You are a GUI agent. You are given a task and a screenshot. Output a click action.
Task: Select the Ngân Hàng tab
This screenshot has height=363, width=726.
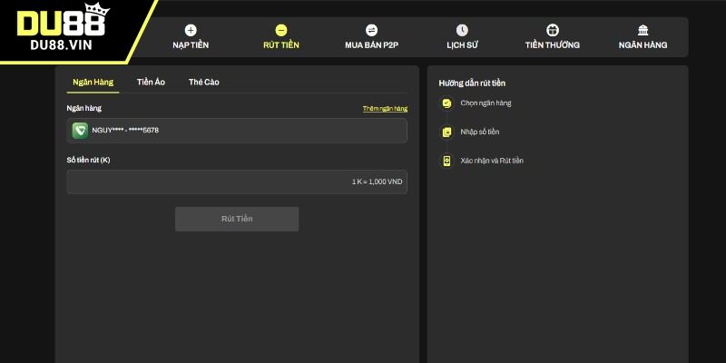point(93,82)
